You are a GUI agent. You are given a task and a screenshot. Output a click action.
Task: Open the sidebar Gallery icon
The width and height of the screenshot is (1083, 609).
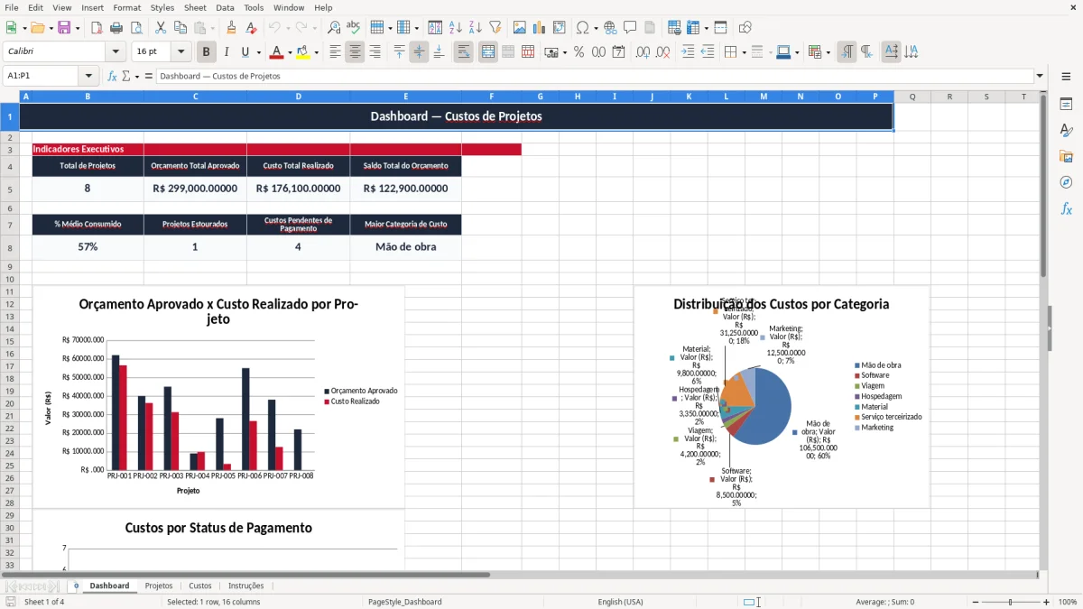click(1066, 156)
